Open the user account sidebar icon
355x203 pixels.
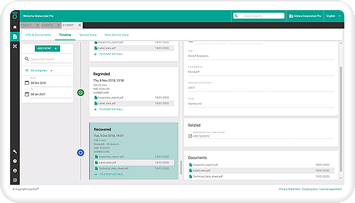[x=15, y=170]
